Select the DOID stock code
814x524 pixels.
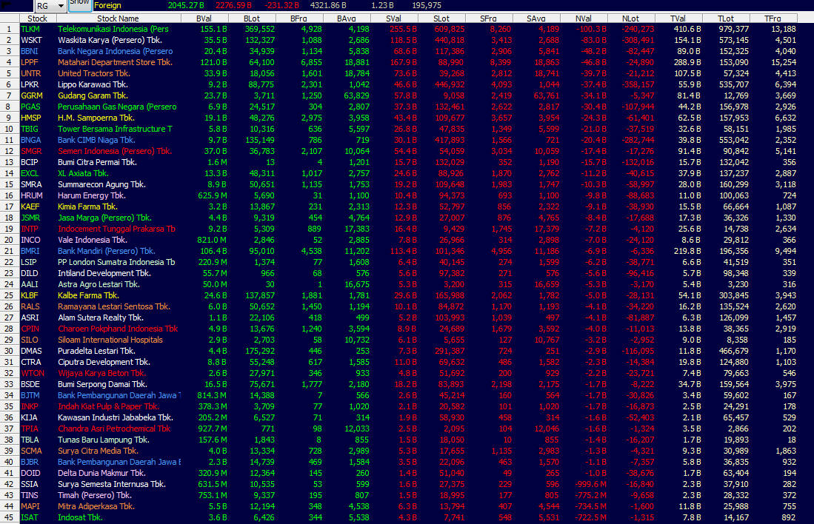[30, 473]
